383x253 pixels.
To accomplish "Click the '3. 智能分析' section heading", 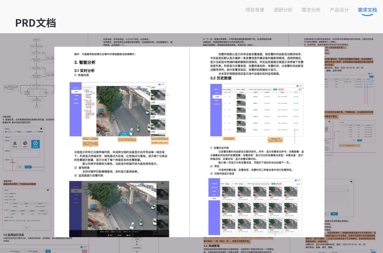I will click(85, 62).
